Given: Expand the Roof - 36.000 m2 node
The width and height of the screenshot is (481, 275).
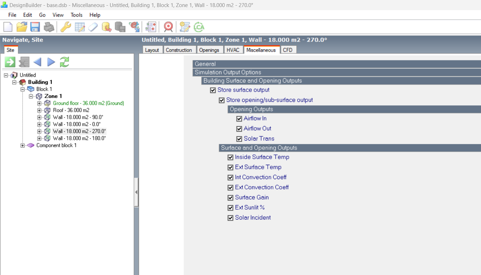Looking at the screenshot, I should coord(39,110).
